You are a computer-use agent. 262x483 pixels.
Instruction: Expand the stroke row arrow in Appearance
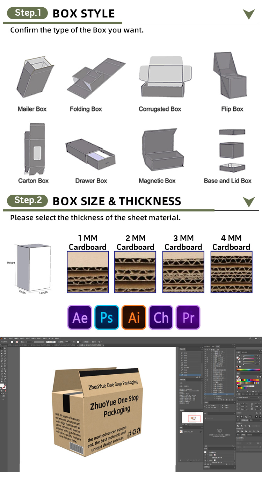click(208, 455)
